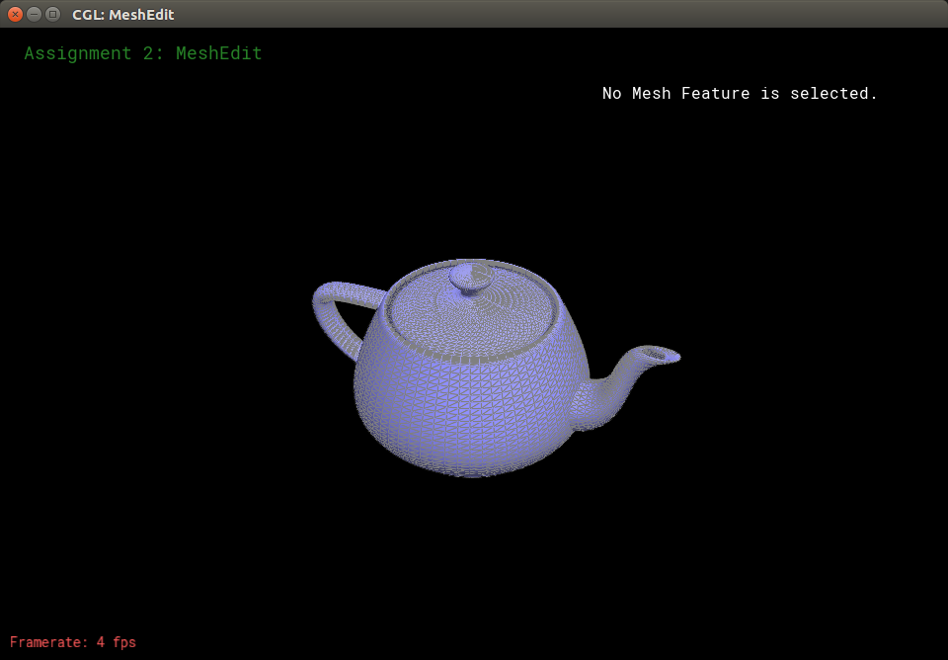Select the knob on top of the teapot lid

click(471, 277)
